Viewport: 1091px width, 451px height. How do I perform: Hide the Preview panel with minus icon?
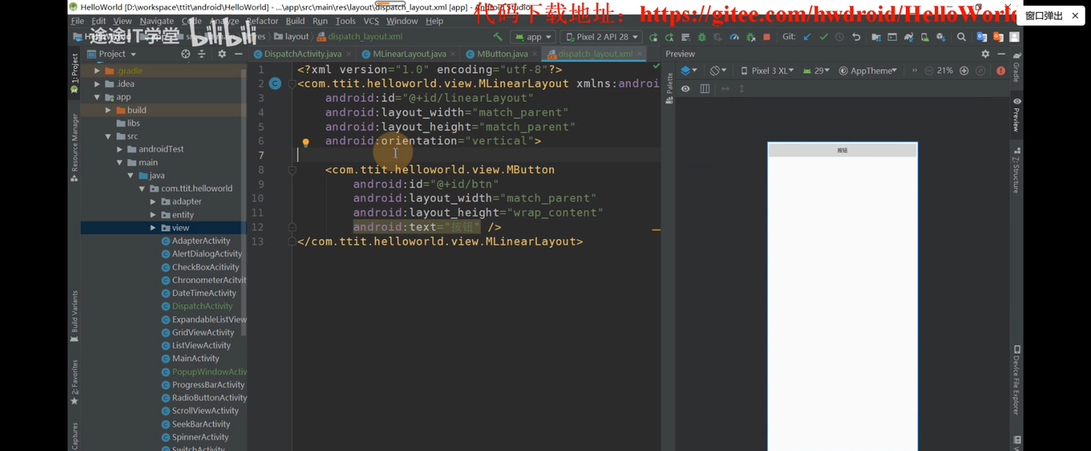coord(1002,54)
